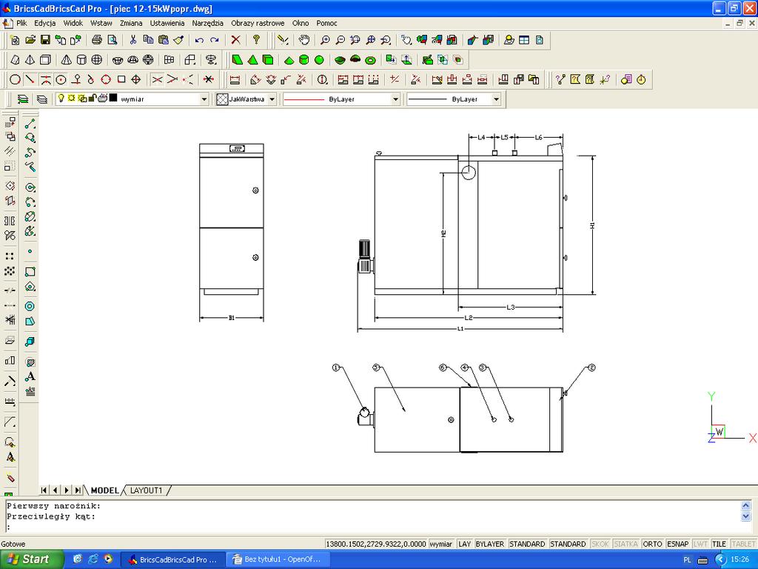Expand the red ByLayer linetype dropdown
Screen dimensions: 758x569
pos(395,99)
